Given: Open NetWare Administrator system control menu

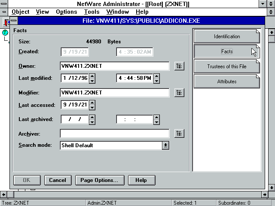Looking at the screenshot, I should pyautogui.click(x=4, y=4).
